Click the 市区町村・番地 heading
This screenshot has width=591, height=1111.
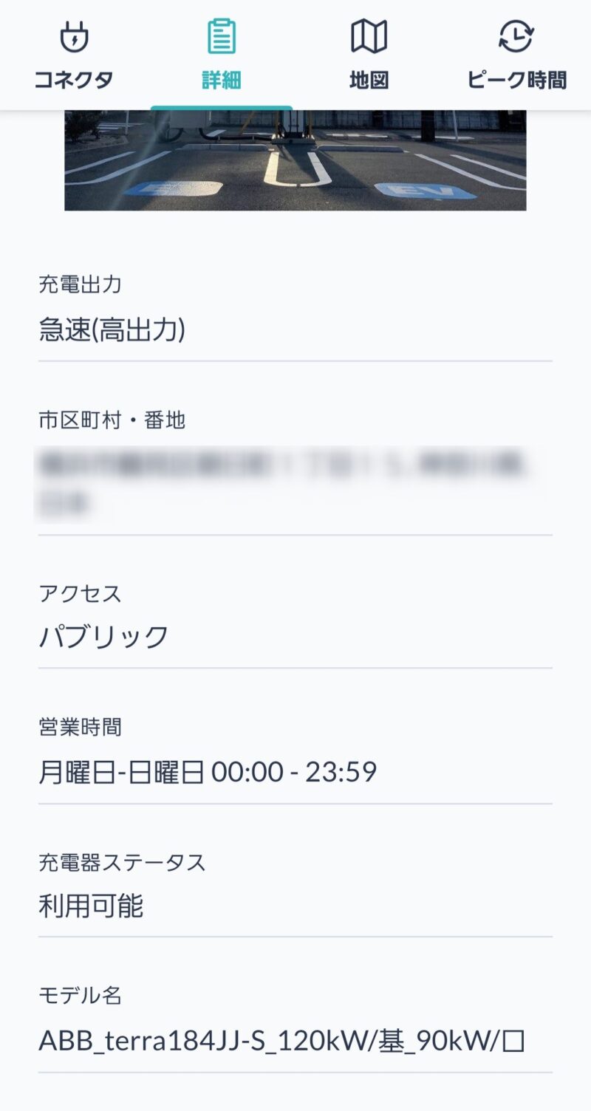coord(112,421)
